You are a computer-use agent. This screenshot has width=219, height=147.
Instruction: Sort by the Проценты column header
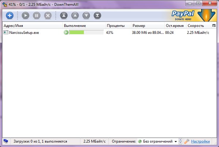116,26
